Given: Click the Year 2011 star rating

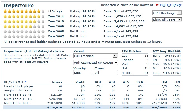Looking at the screenshot, I should 24,16.
